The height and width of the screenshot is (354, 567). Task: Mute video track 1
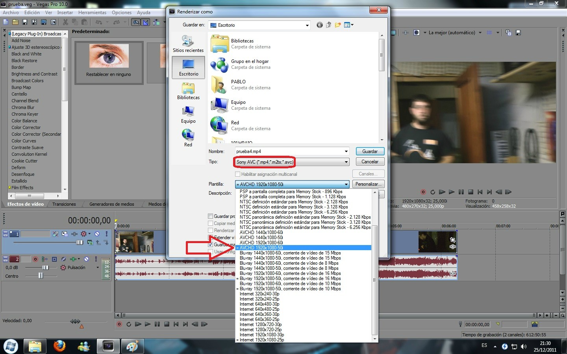pos(97,234)
